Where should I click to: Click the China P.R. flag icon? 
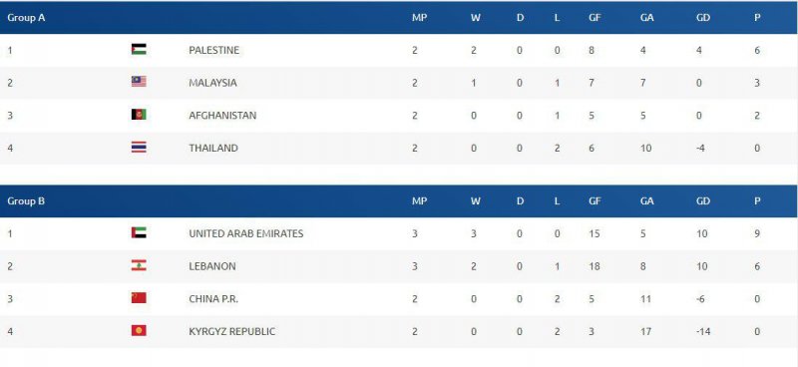pyautogui.click(x=139, y=298)
